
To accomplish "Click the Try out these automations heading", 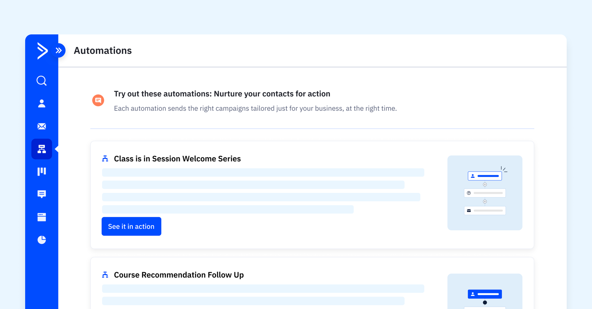I will click(222, 94).
